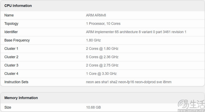Click the Cluster 2 row label
The height and width of the screenshot is (112, 205).
tap(11, 57)
